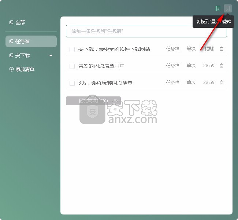This screenshot has width=238, height=220.
Task: Open the more options dots next to 安下载
Action: pos(50,55)
